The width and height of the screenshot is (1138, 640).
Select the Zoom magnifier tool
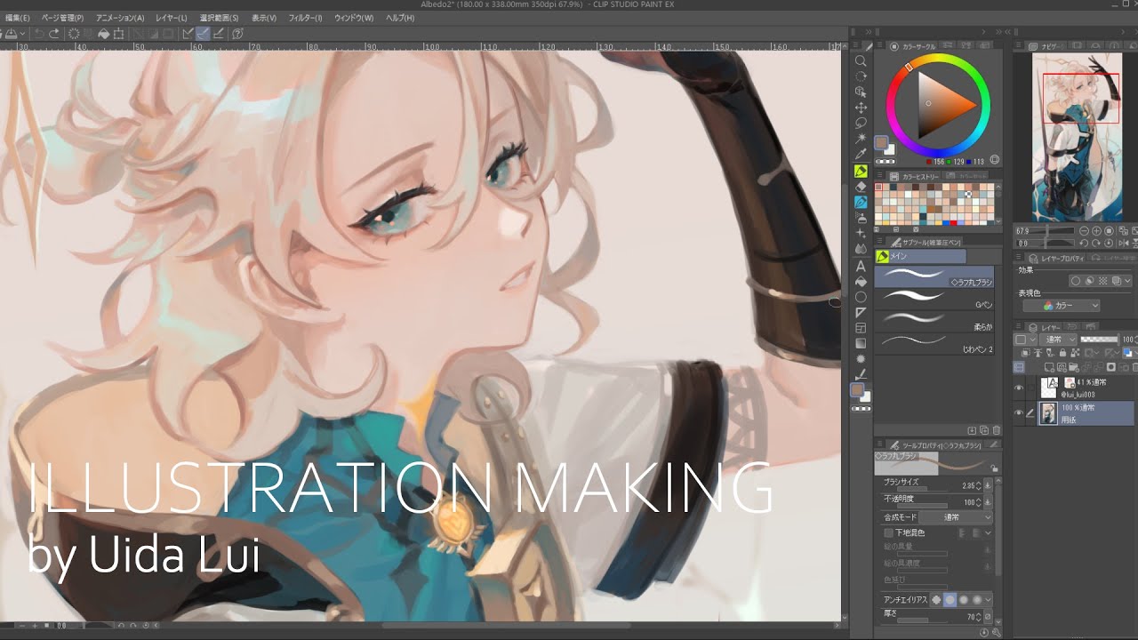861,60
